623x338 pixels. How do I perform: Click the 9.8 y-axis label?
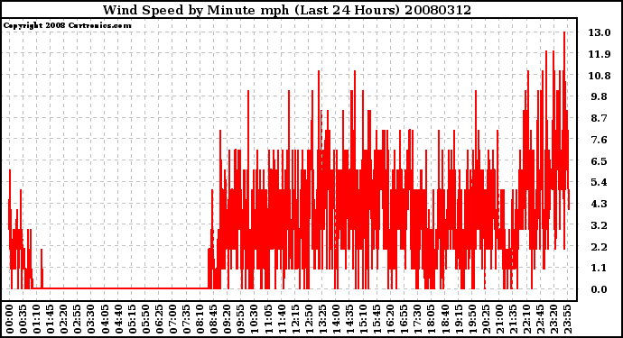[600, 96]
